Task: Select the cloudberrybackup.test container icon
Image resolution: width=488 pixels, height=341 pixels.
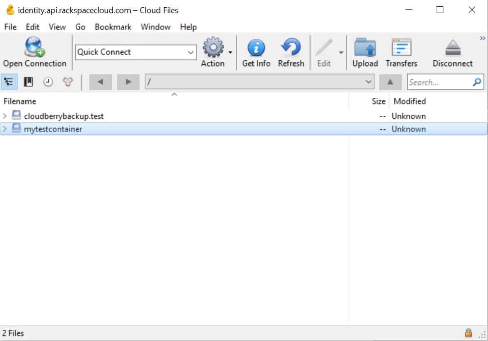Action: tap(16, 115)
